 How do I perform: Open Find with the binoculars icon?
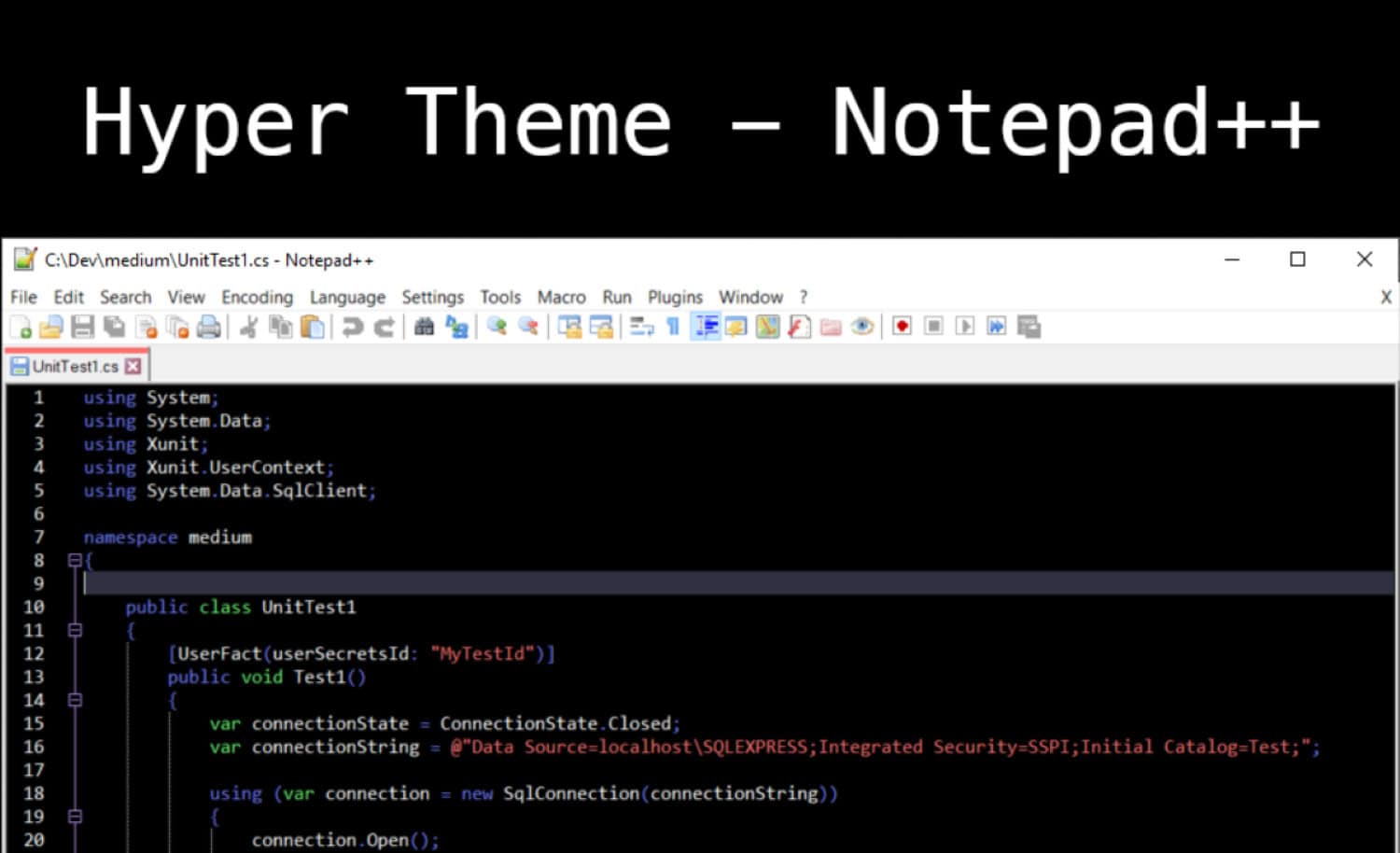click(x=424, y=327)
